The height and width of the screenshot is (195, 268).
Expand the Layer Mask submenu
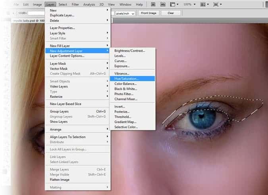[77, 63]
